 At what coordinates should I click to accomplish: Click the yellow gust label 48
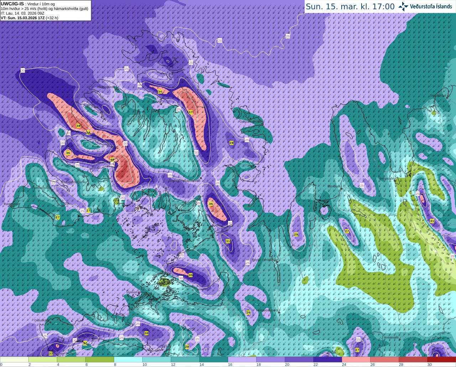(x=112, y=160)
